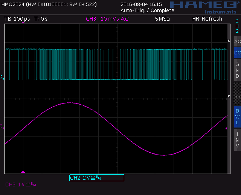The width and height of the screenshot is (241, 195).
Task: Click the CH3 trigger level readout
Action: (x=107, y=19)
